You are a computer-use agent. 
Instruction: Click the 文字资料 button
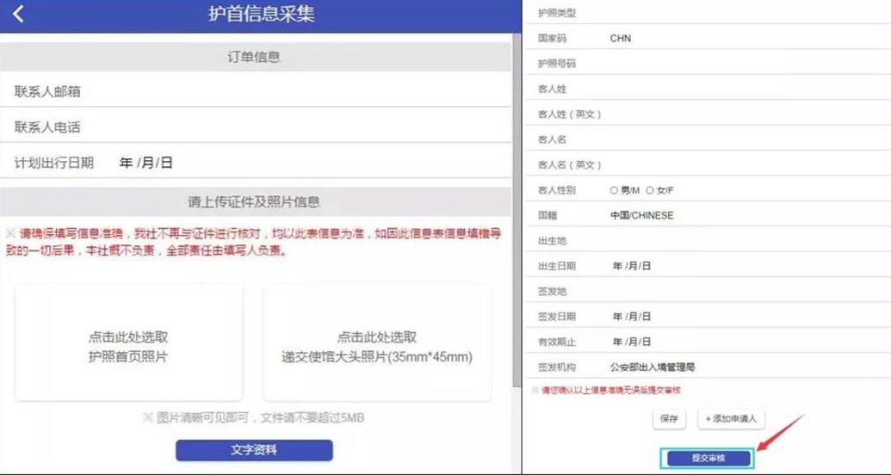(254, 450)
